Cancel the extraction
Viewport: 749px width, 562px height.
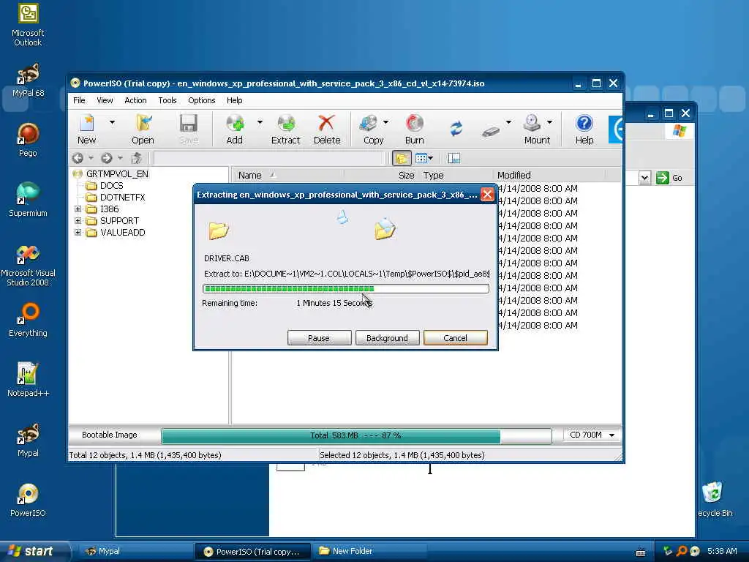(x=455, y=338)
